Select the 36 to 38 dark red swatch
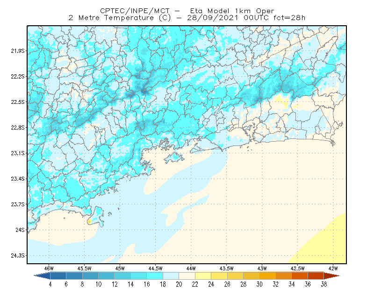 [x=316, y=276]
